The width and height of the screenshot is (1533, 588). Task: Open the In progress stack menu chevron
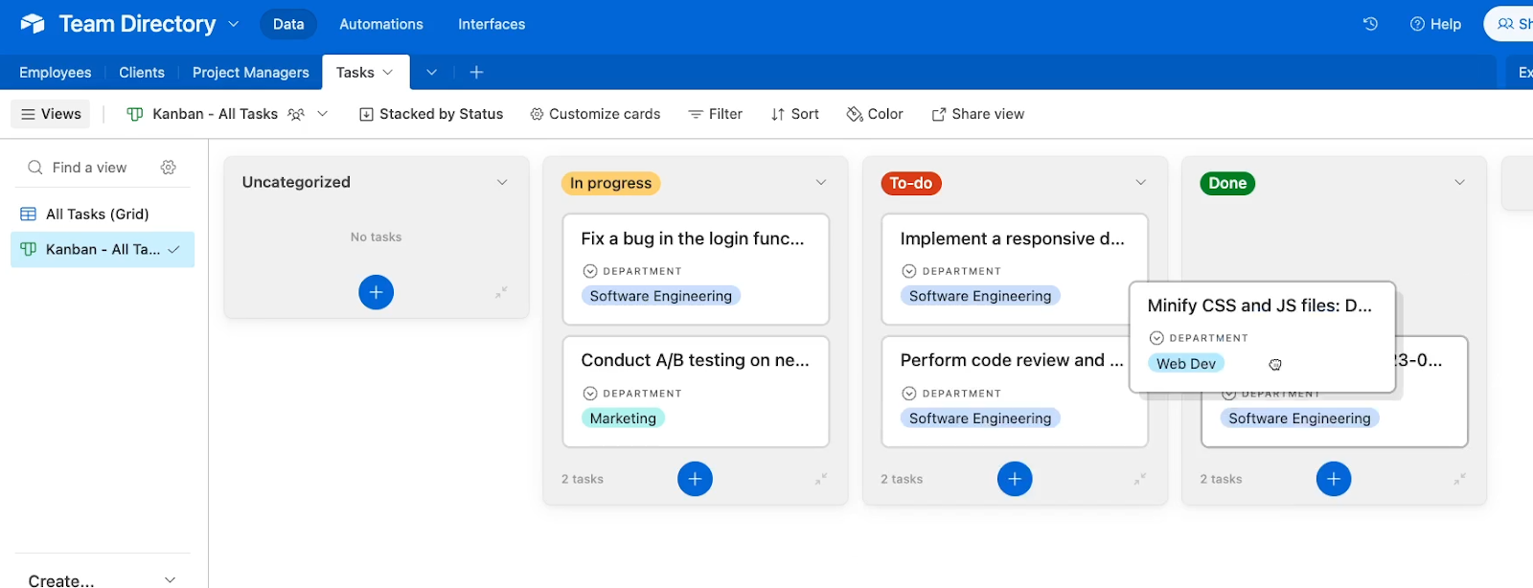821,182
